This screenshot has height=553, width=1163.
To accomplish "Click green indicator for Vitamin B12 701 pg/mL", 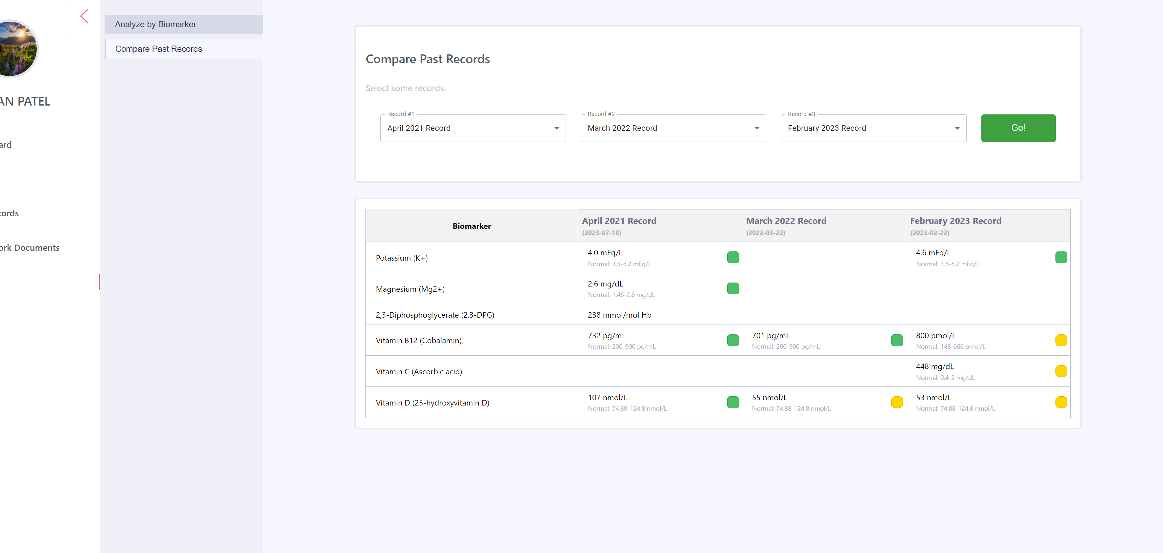I will [x=897, y=340].
